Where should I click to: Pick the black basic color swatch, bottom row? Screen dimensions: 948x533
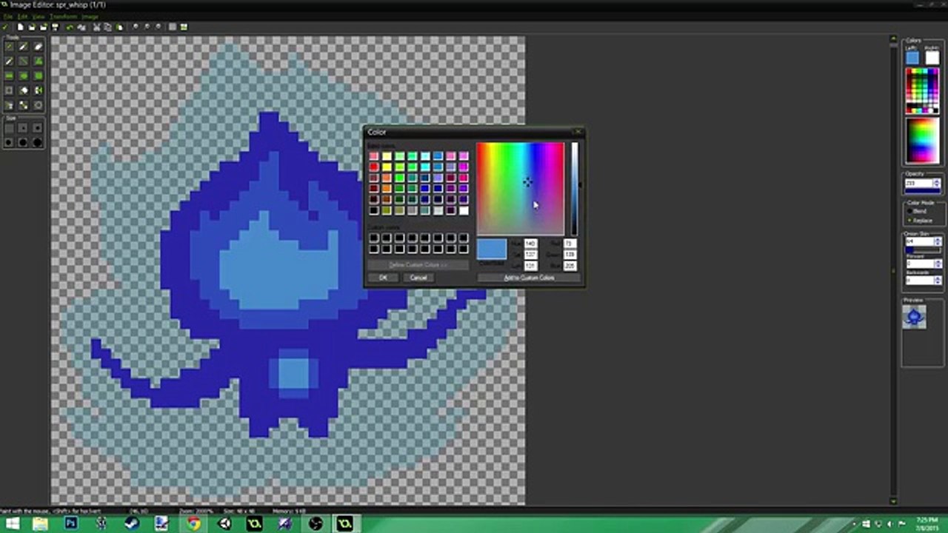[374, 211]
